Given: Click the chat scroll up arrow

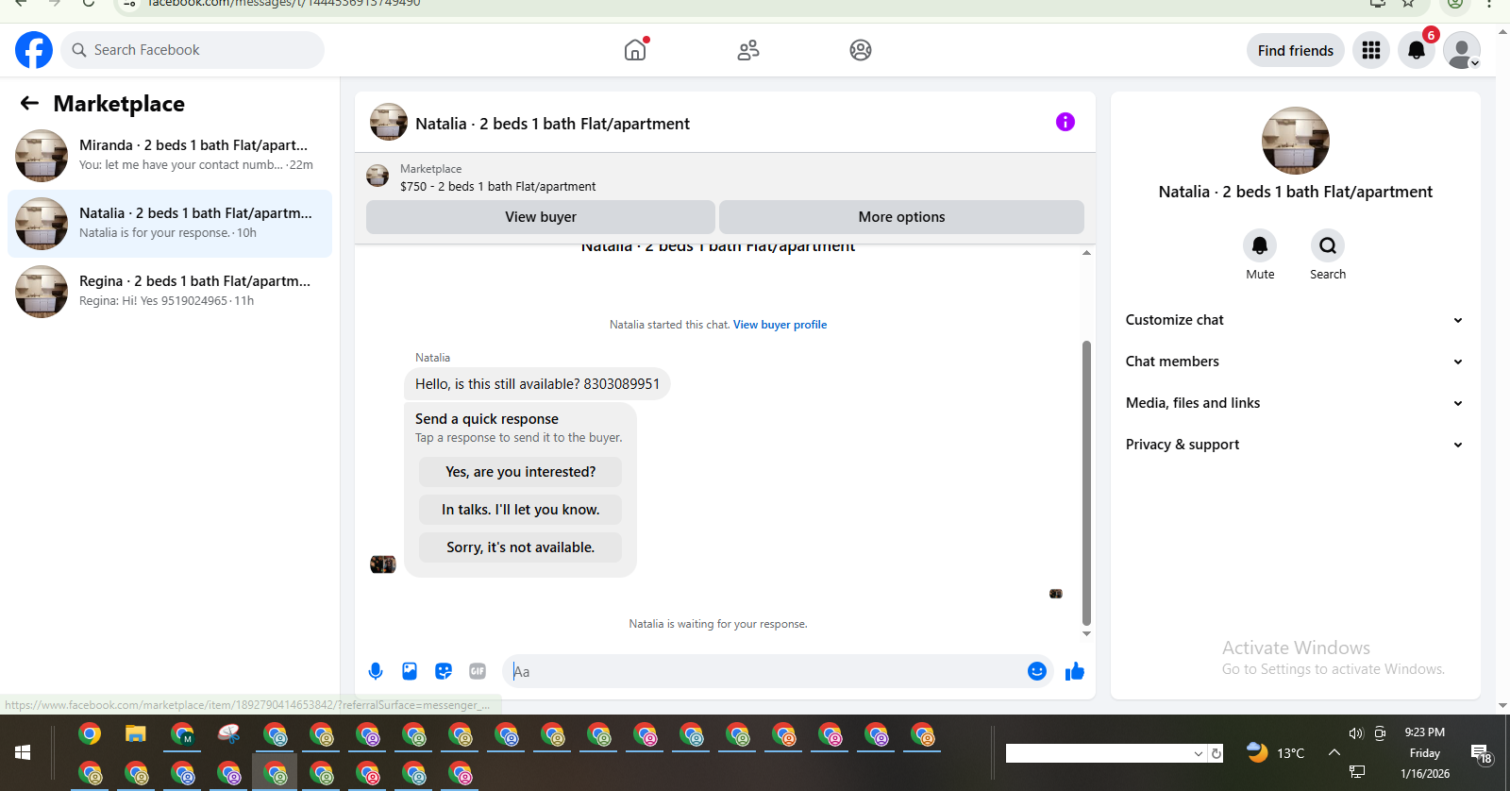Looking at the screenshot, I should tap(1086, 252).
